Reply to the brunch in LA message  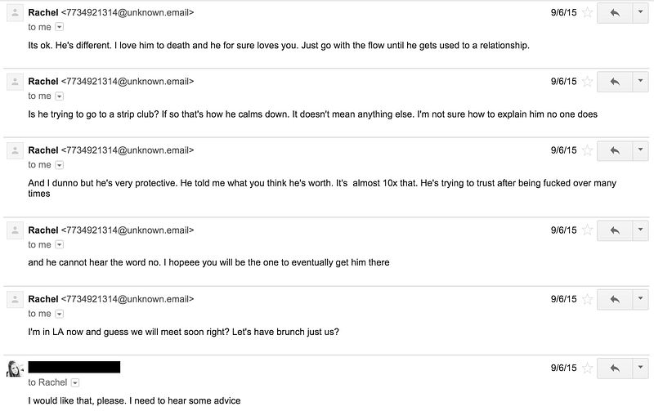(615, 299)
